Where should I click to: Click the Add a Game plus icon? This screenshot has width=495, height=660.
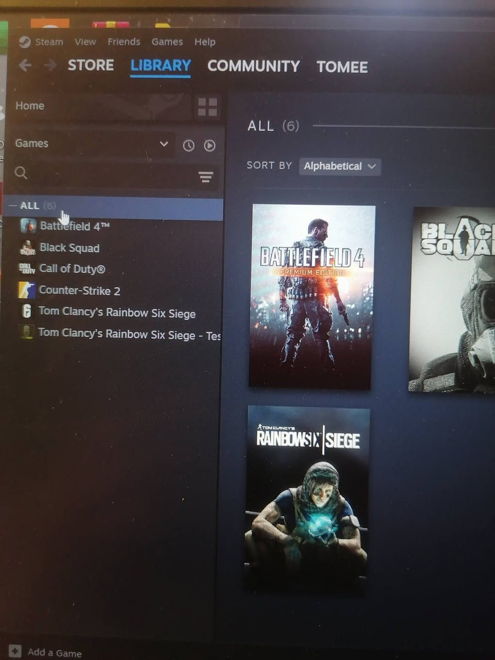tap(15, 651)
